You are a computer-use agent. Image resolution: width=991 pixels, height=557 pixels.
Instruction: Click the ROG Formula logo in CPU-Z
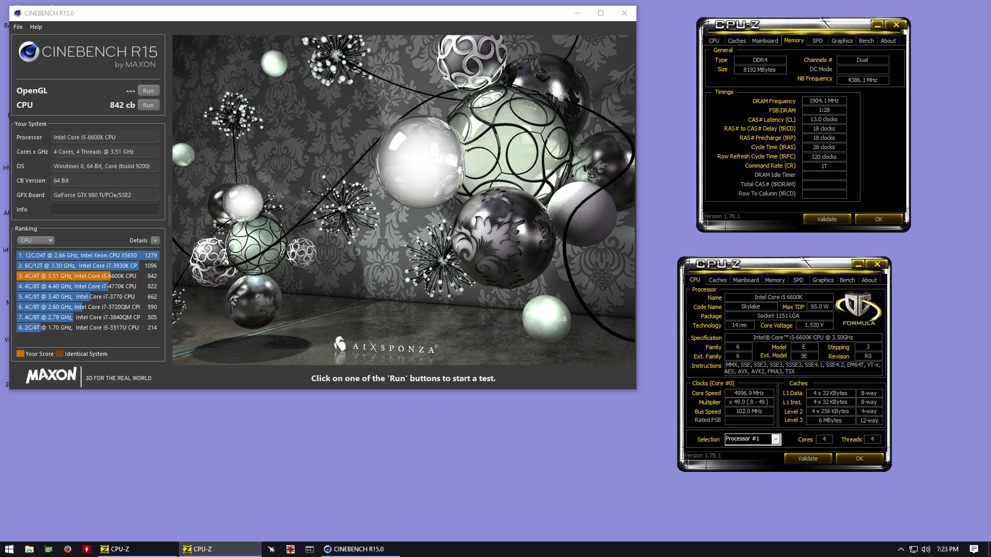(858, 308)
